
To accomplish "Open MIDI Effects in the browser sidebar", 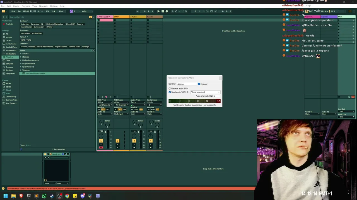I will tap(11, 51).
